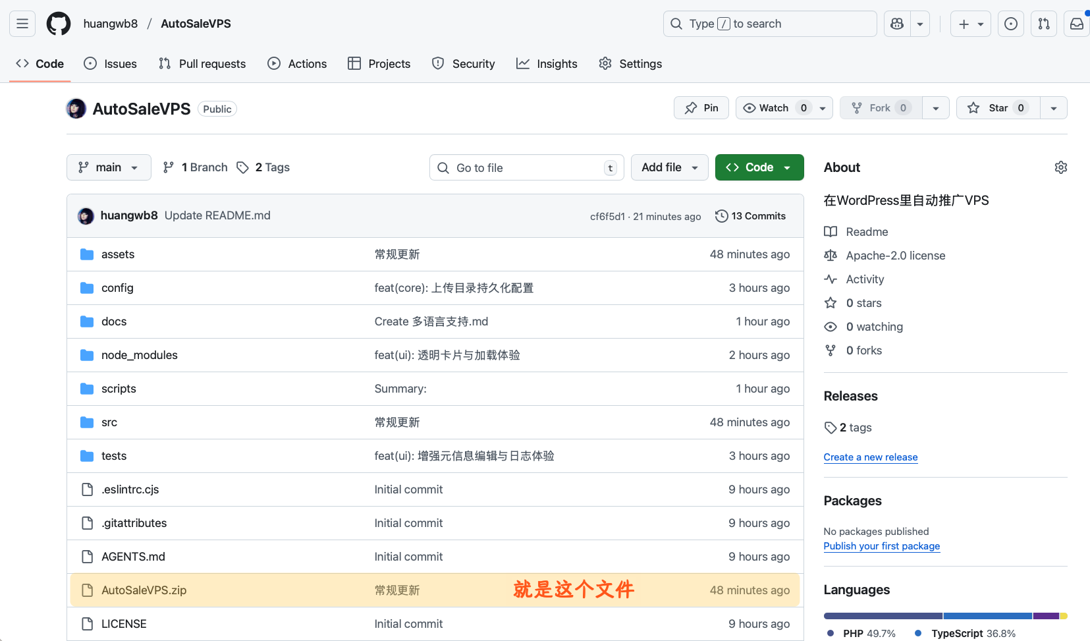Open the green Code dropdown
The height and width of the screenshot is (641, 1090).
pos(759,167)
